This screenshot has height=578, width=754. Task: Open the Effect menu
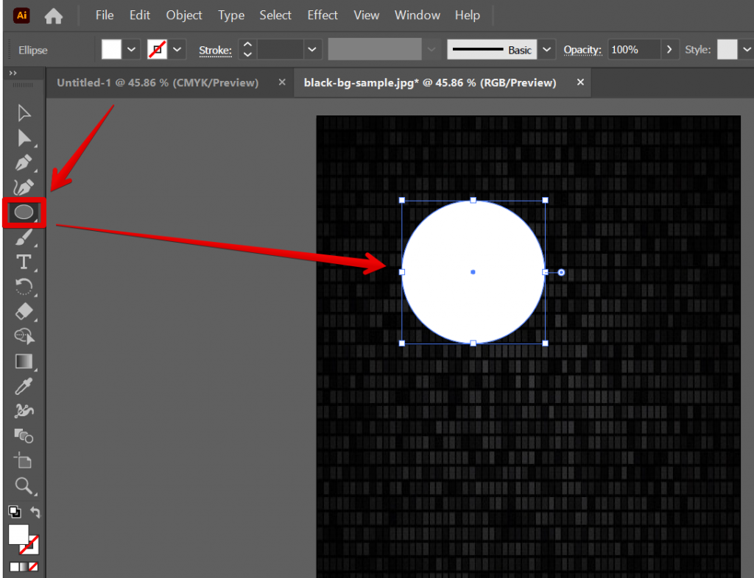pyautogui.click(x=322, y=15)
